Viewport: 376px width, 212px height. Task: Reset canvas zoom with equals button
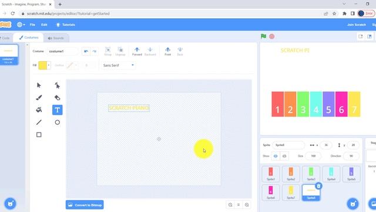(x=239, y=205)
